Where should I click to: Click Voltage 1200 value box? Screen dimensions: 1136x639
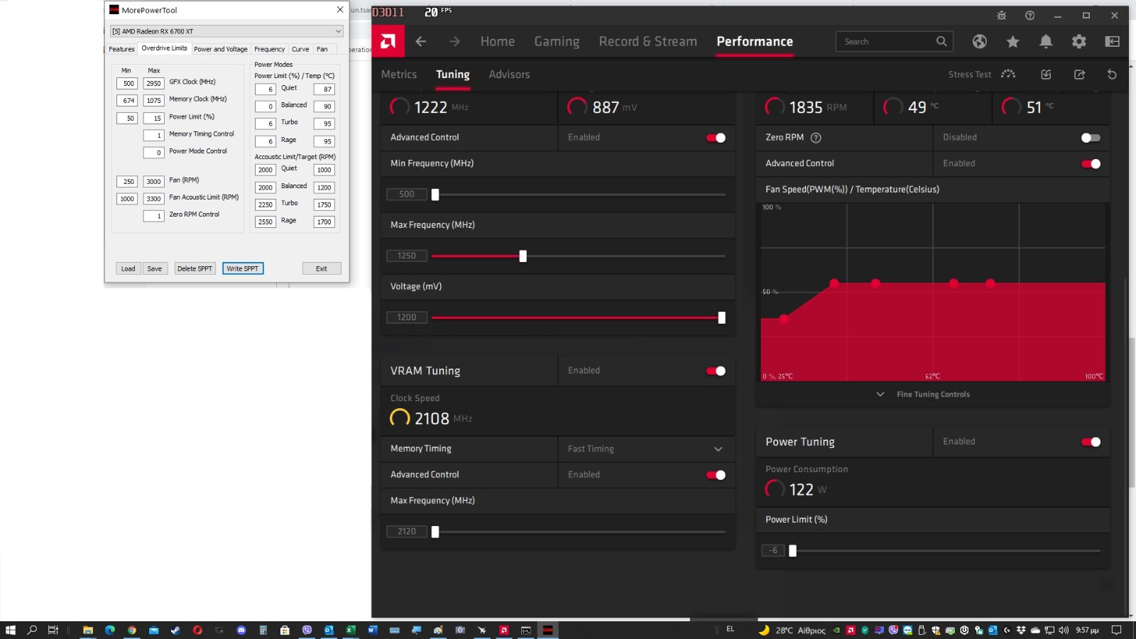(407, 317)
